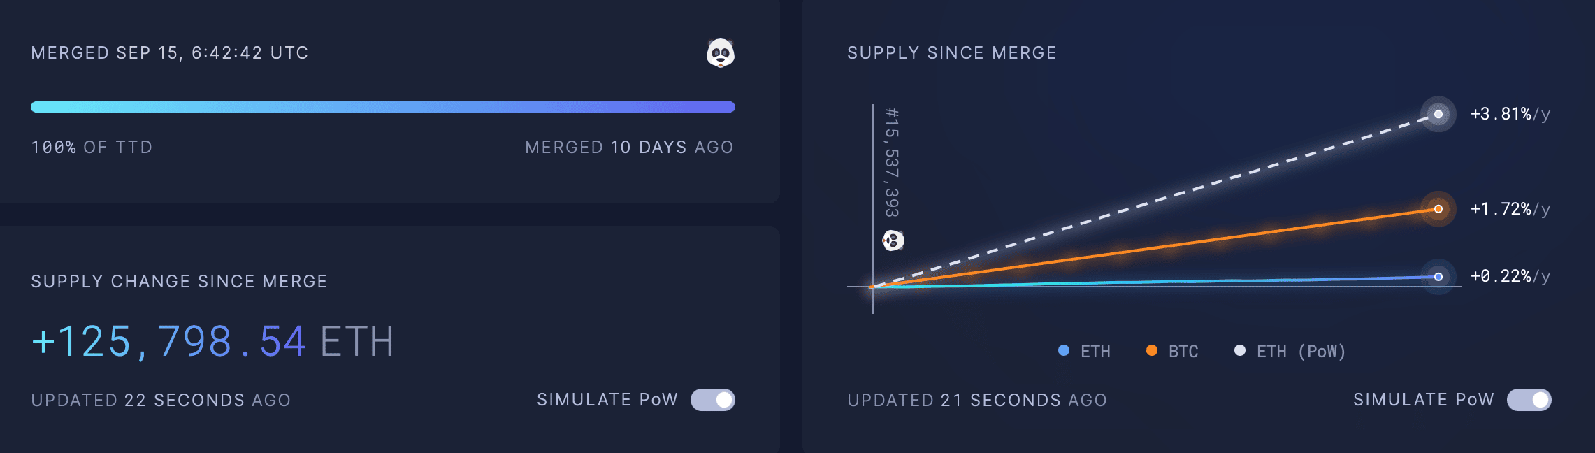Select the BTC legend label

[1183, 352]
